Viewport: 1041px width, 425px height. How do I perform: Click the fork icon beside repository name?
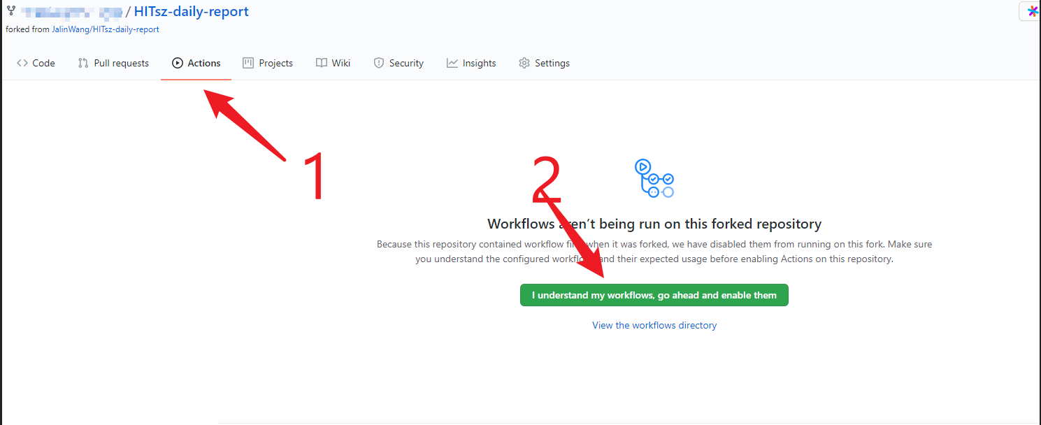[x=10, y=11]
